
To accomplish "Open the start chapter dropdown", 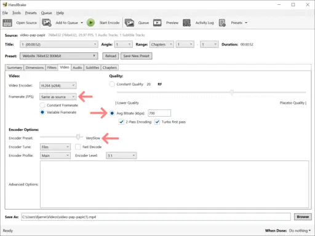I will (185, 44).
